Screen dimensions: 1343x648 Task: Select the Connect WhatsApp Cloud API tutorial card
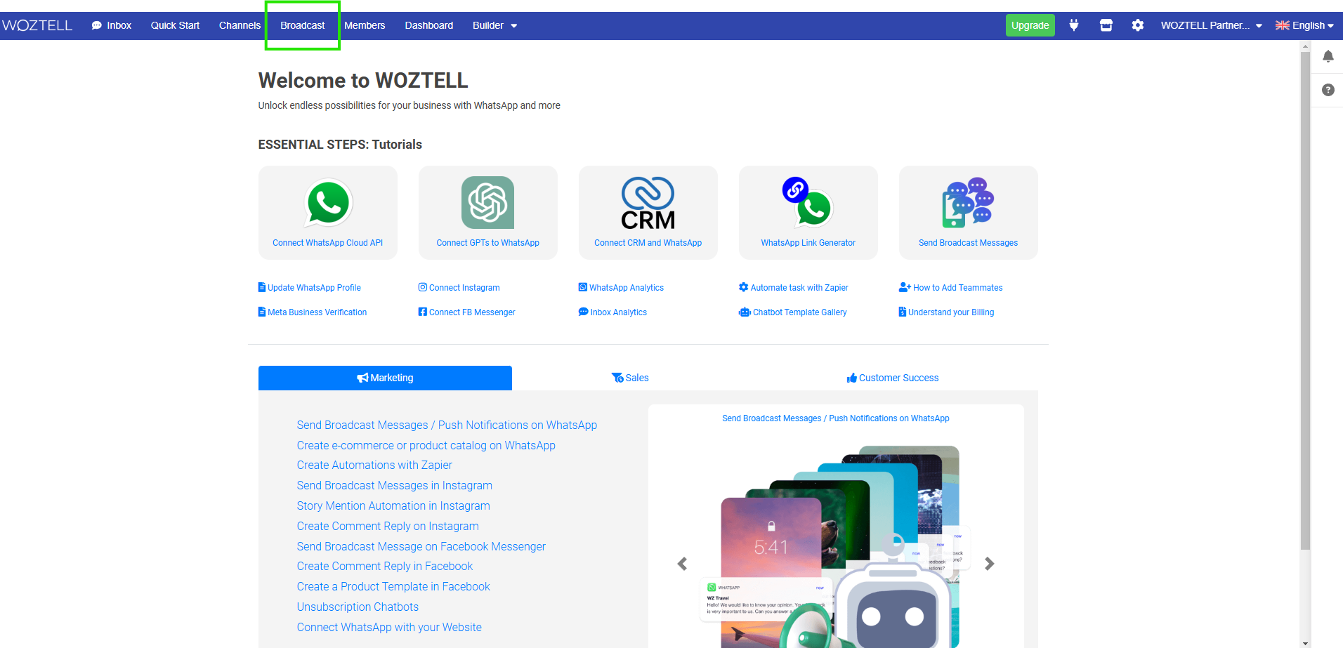(327, 212)
